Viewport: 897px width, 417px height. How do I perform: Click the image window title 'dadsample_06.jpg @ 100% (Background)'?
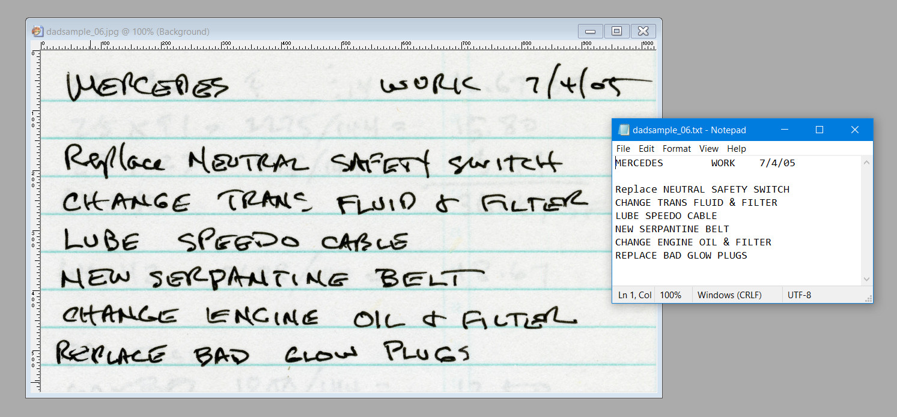point(128,32)
